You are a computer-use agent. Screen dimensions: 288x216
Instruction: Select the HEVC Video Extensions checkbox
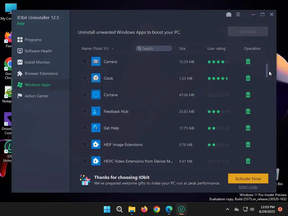(x=84, y=161)
